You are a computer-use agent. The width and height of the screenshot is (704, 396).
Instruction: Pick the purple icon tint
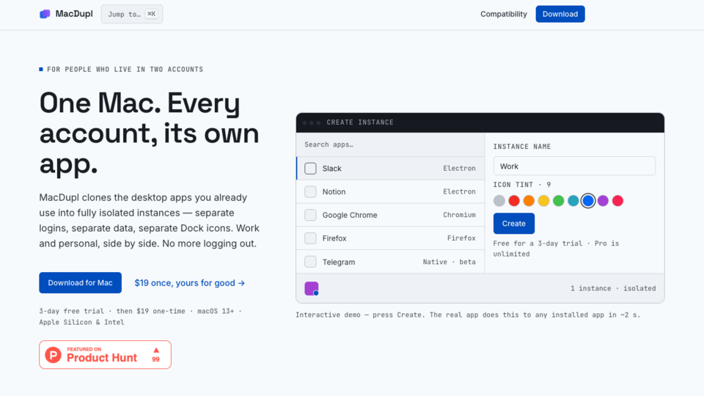[603, 201]
